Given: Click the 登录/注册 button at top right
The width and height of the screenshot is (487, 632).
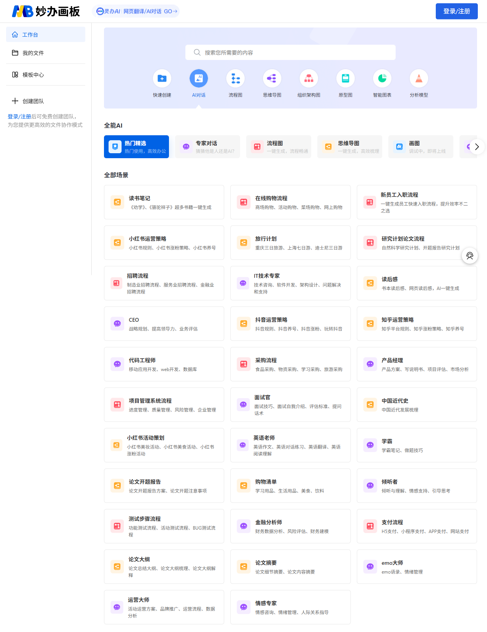Looking at the screenshot, I should [456, 11].
